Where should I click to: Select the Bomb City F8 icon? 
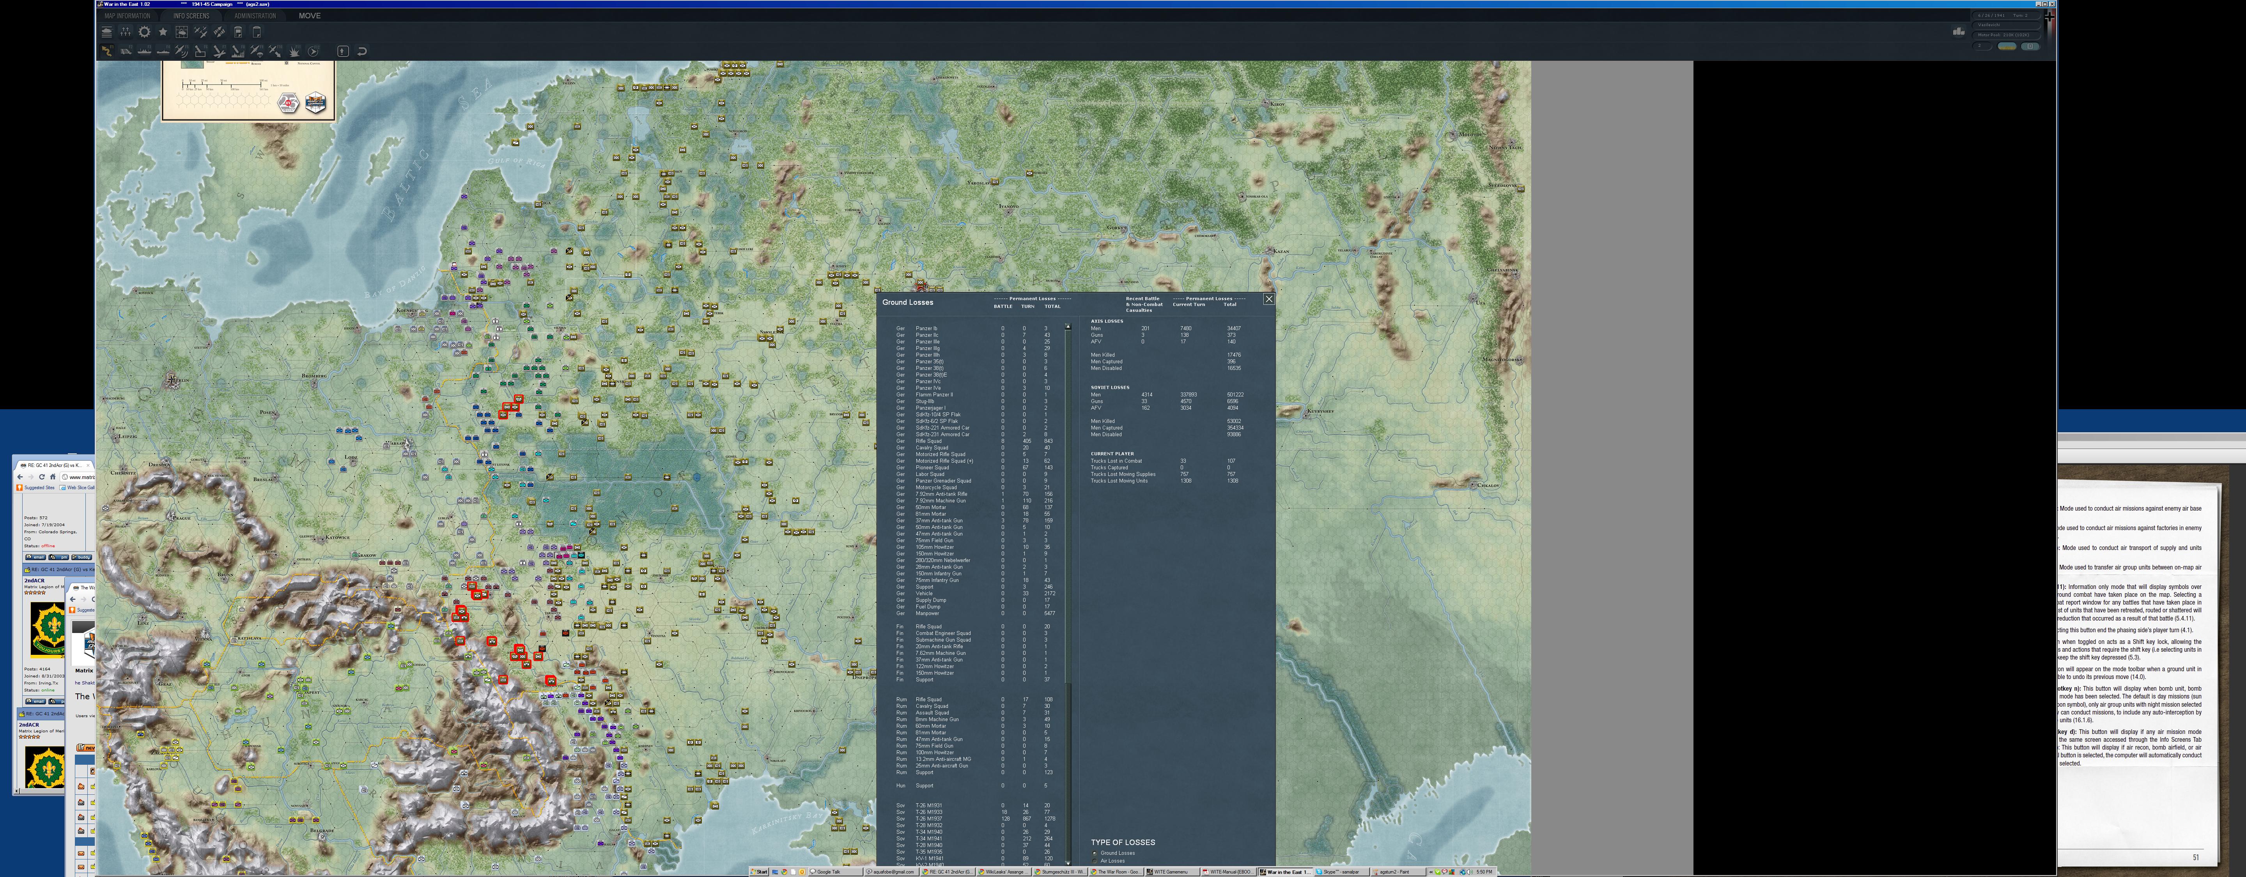point(238,51)
